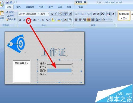Screen dimensions: 133x103
Task: Click the 姓名 underline field
Action: 59,64
